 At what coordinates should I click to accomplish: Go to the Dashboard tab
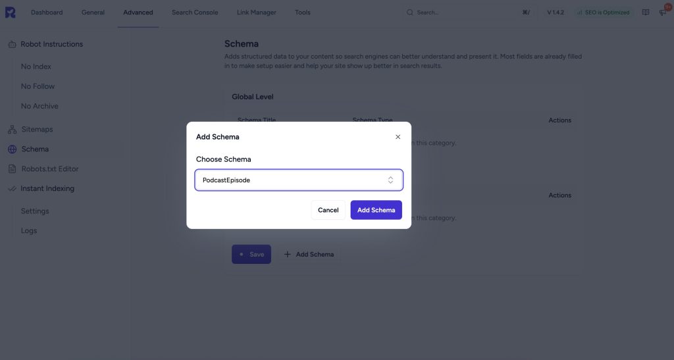pyautogui.click(x=47, y=13)
